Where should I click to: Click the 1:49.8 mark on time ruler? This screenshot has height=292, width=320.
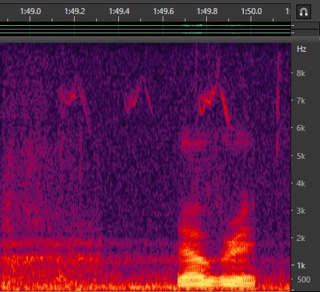207,11
